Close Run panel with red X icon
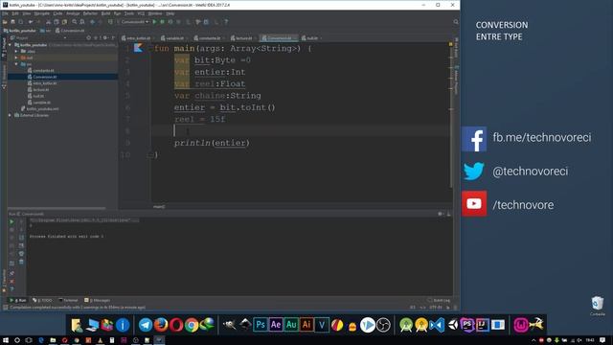The height and width of the screenshot is (345, 613). [x=11, y=281]
